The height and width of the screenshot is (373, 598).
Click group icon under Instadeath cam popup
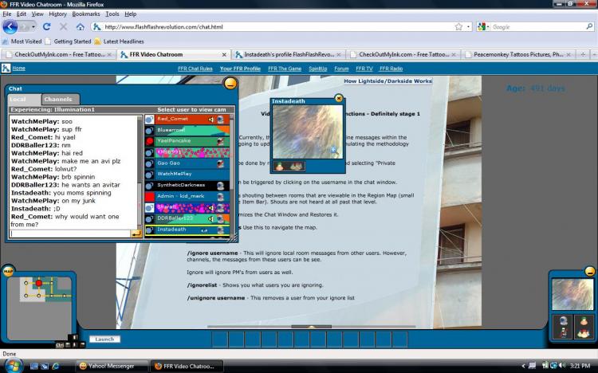point(297,167)
